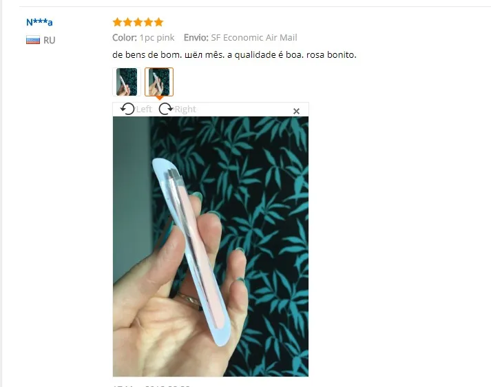Click the "Left" rotate label

(x=144, y=109)
